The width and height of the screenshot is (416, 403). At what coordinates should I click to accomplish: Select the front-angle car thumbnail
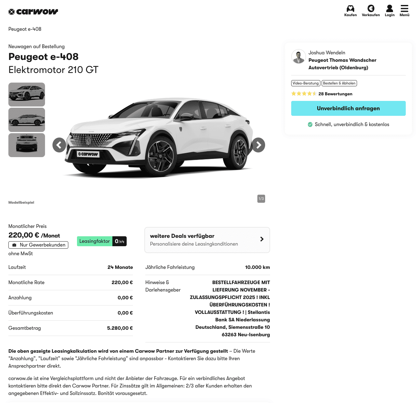(x=27, y=94)
